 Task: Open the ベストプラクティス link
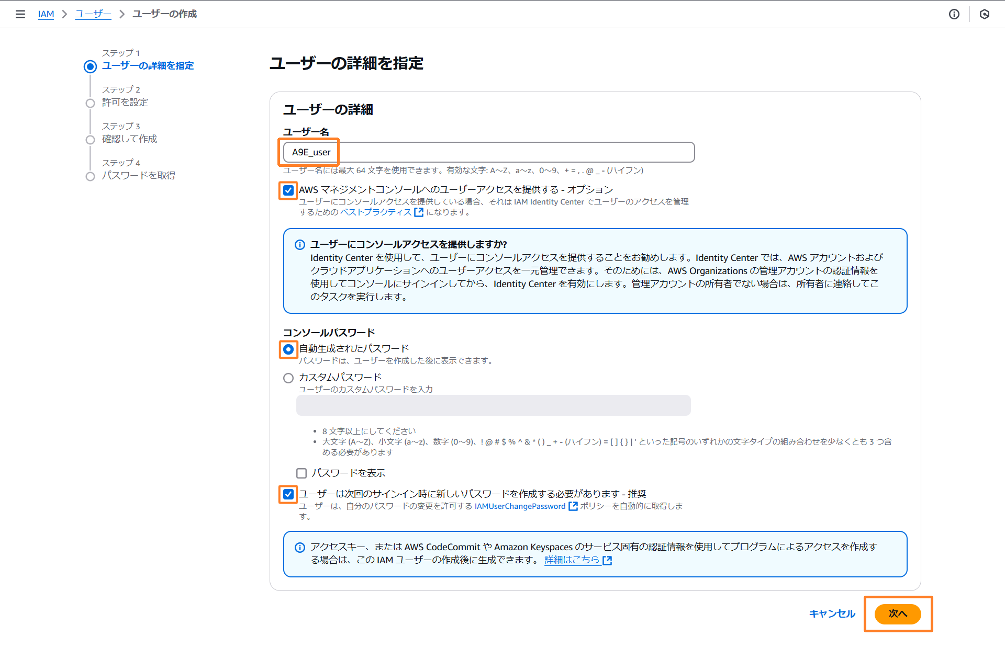coord(376,212)
